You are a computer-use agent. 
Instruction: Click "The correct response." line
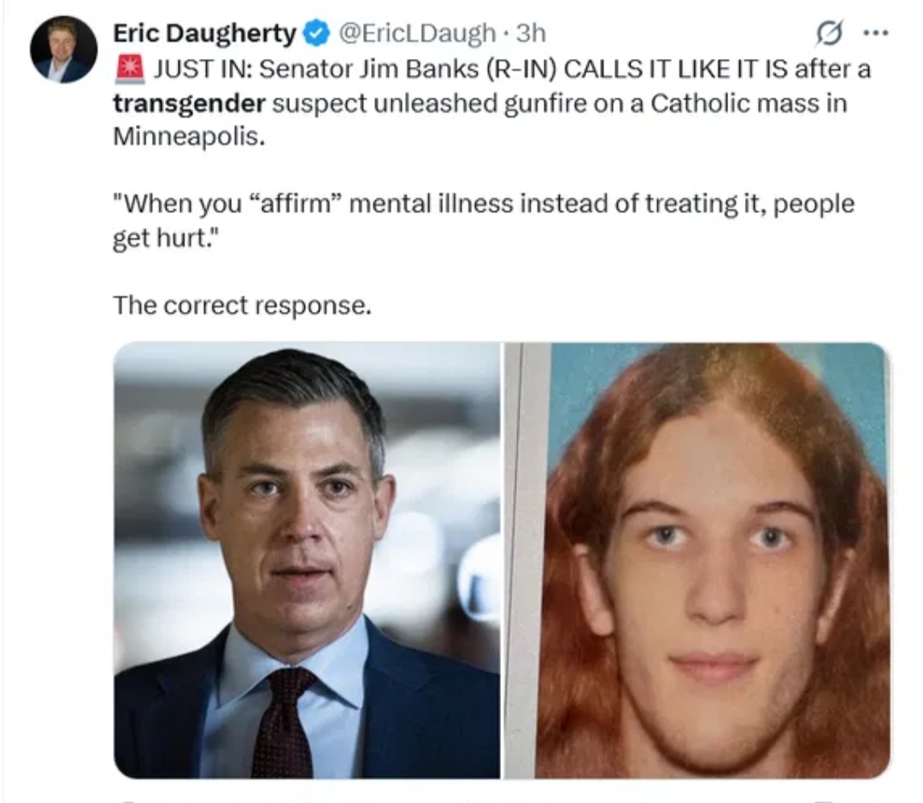(x=242, y=305)
